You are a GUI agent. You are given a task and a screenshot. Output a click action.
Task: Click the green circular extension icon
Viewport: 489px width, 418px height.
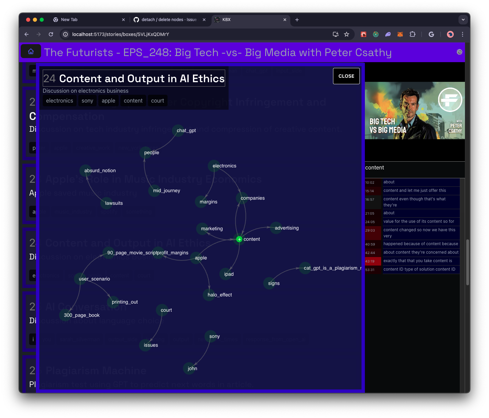(376, 34)
